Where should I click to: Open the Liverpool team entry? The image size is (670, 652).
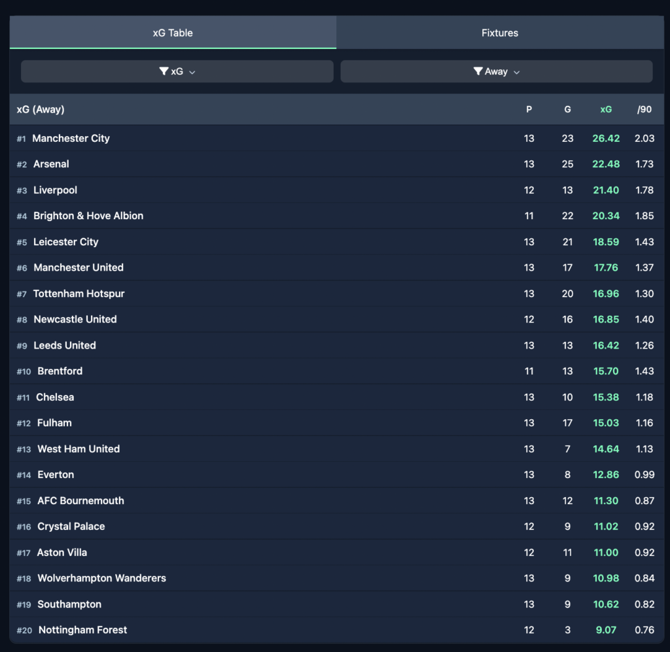pyautogui.click(x=55, y=190)
